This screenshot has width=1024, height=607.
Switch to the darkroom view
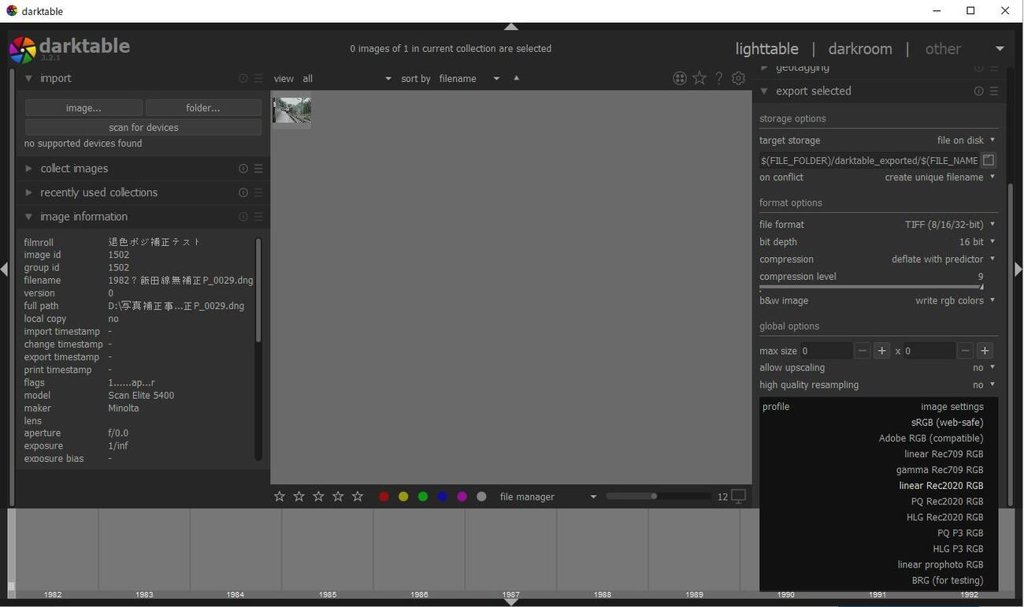(x=859, y=49)
